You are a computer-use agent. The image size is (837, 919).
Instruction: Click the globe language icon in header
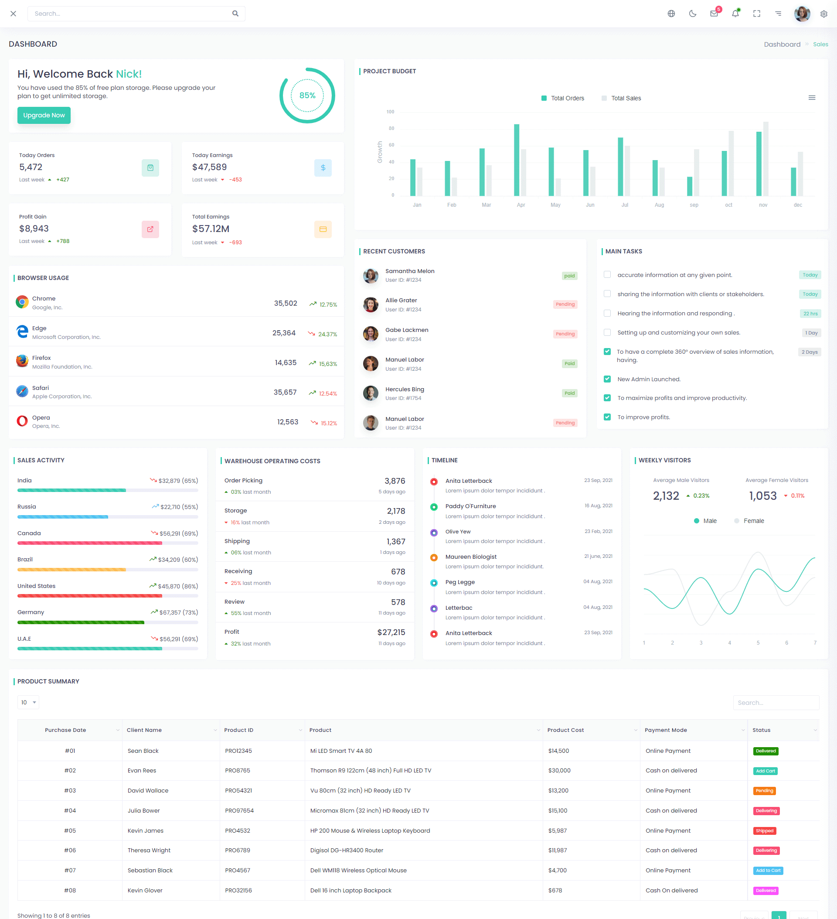[x=671, y=14]
